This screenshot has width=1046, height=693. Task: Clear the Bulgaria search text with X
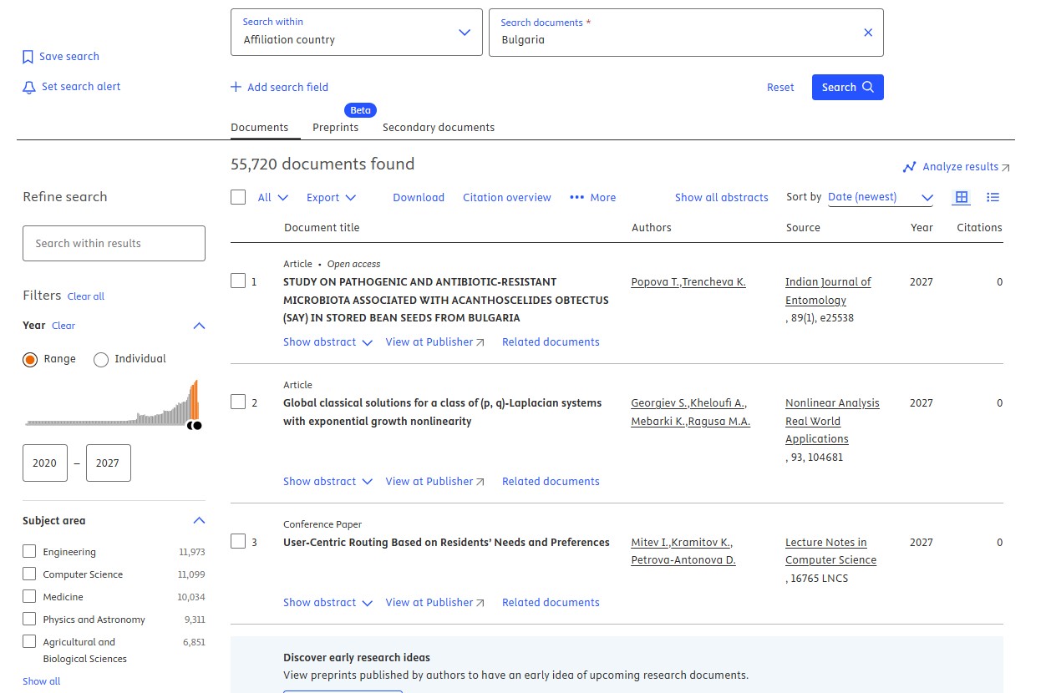point(867,33)
